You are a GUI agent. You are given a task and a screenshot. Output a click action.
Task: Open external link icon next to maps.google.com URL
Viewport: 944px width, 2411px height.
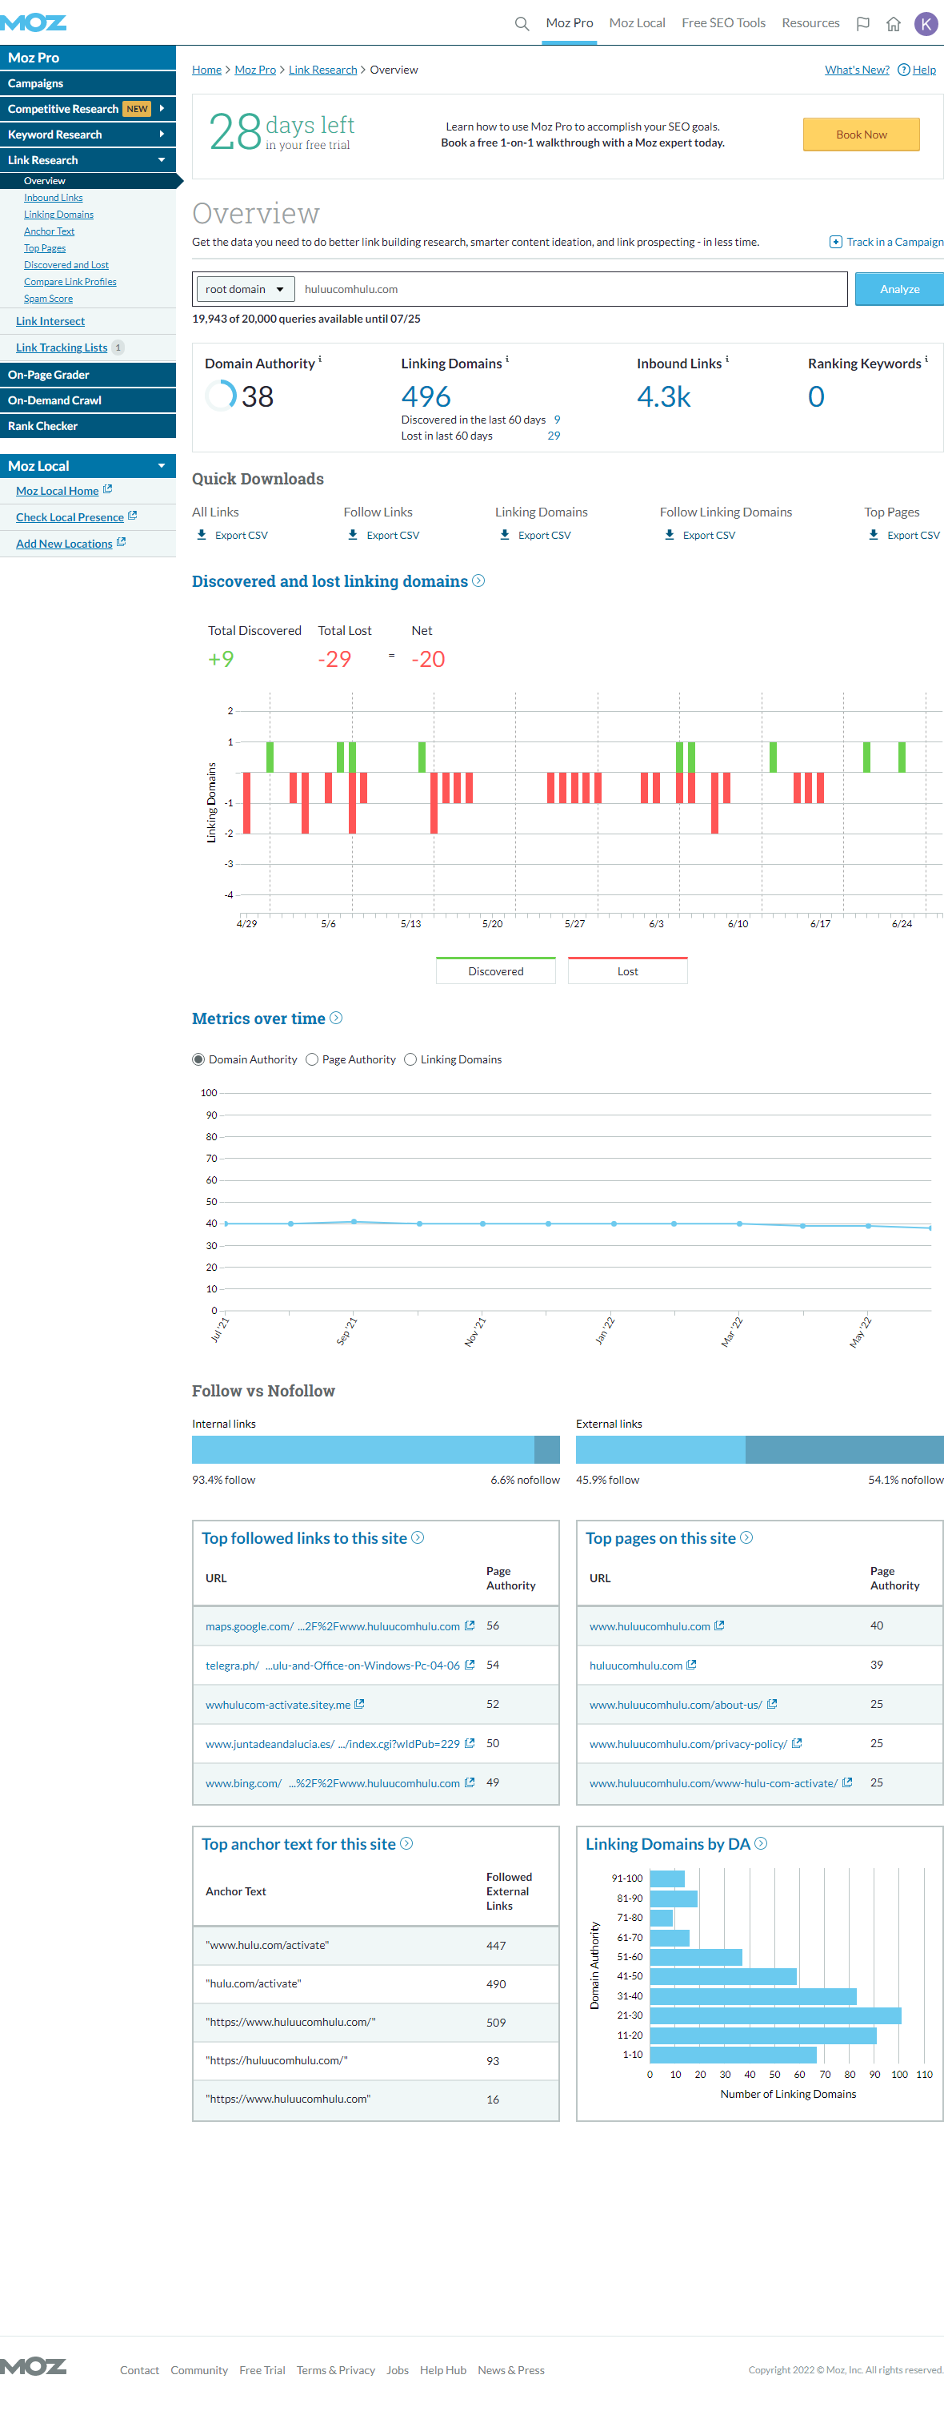click(x=469, y=1625)
